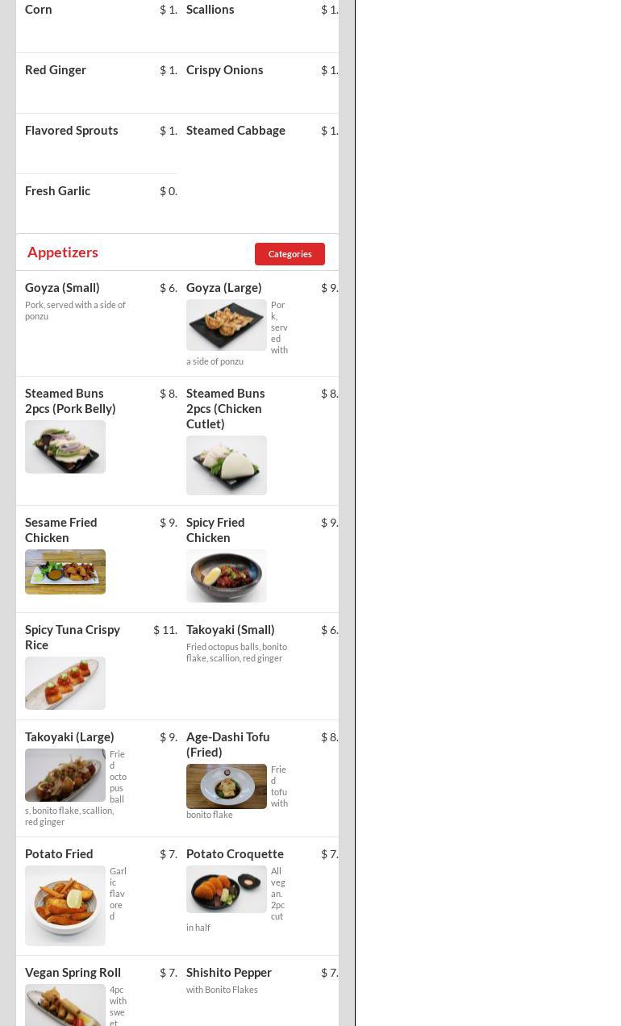This screenshot has height=1026, width=621.
Task: Jump to the Appetizers section heading
Action: (63, 252)
